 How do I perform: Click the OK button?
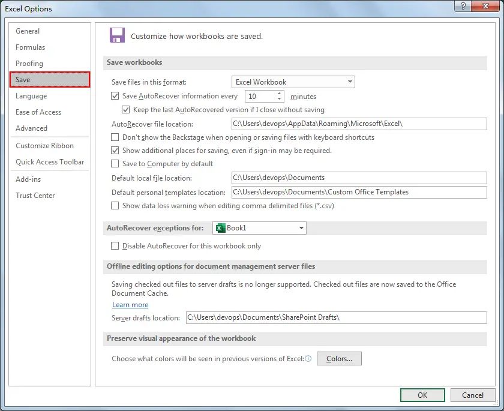422,395
